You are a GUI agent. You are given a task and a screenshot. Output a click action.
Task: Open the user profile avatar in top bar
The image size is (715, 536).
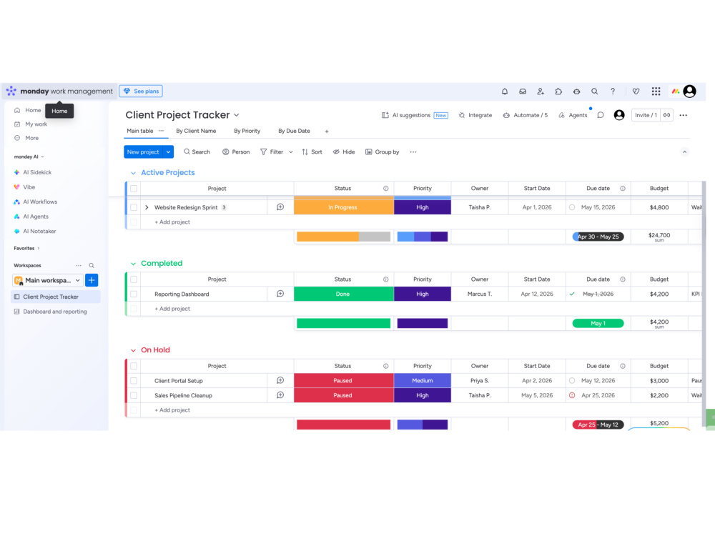689,91
